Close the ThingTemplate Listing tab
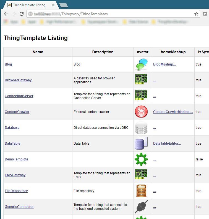This screenshot has height=219, width=209. coord(53,5)
